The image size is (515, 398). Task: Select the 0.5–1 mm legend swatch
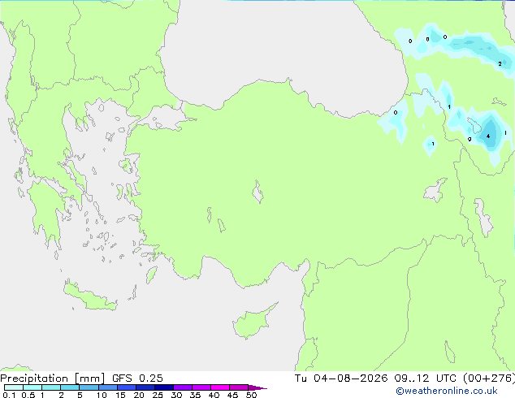pos(32,387)
